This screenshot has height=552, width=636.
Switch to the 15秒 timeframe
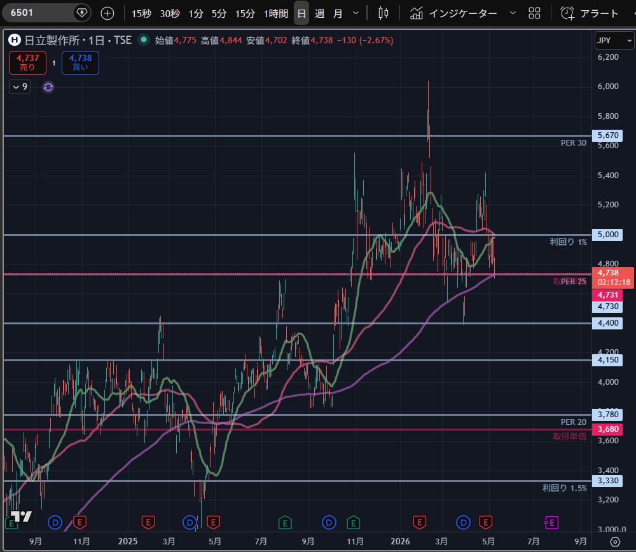click(x=141, y=14)
